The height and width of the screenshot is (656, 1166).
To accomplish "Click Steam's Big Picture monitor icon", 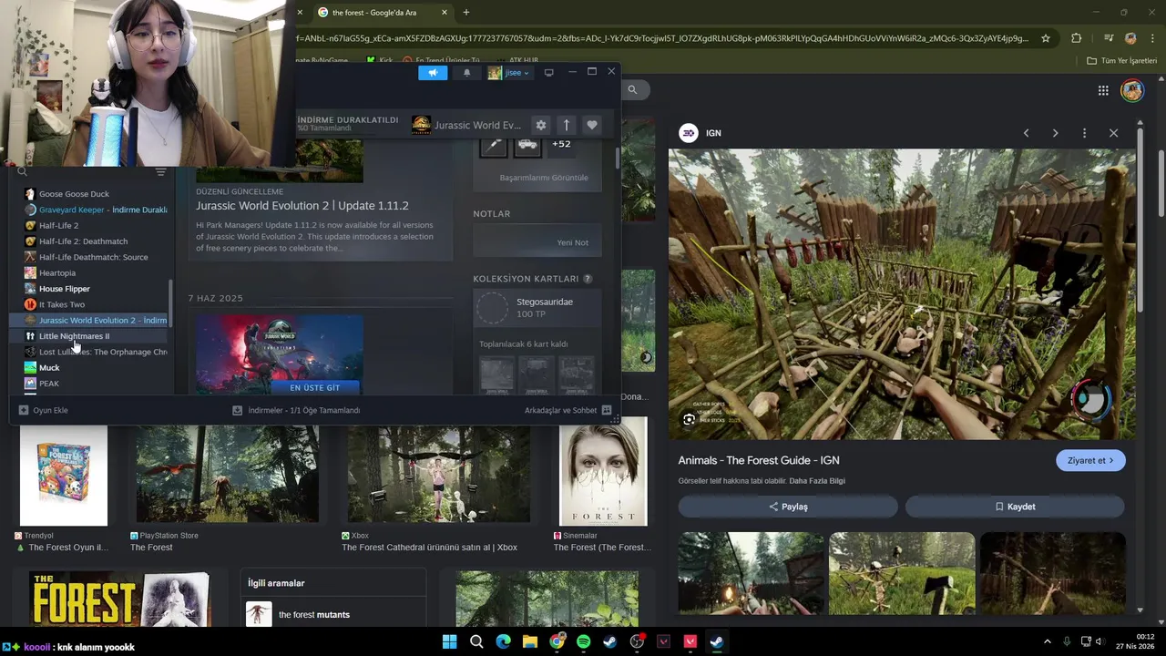I will point(548,73).
